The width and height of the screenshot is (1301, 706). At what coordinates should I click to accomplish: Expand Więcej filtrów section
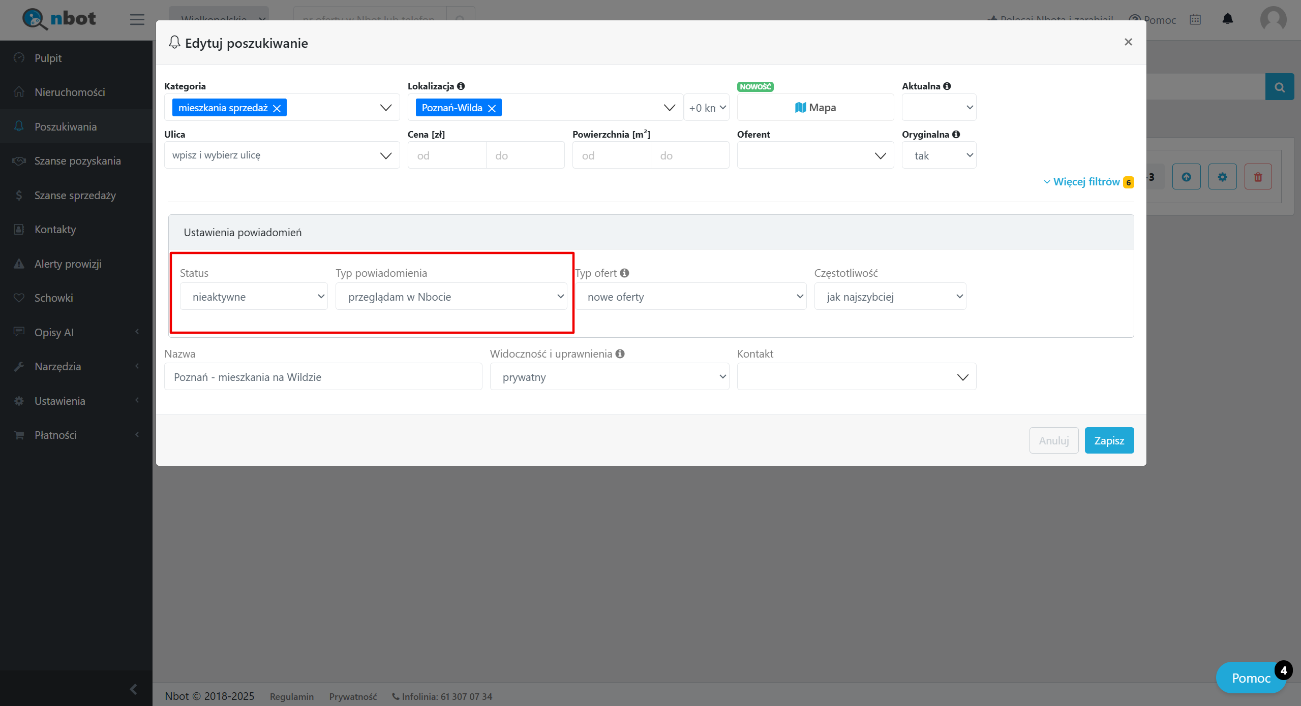point(1086,182)
